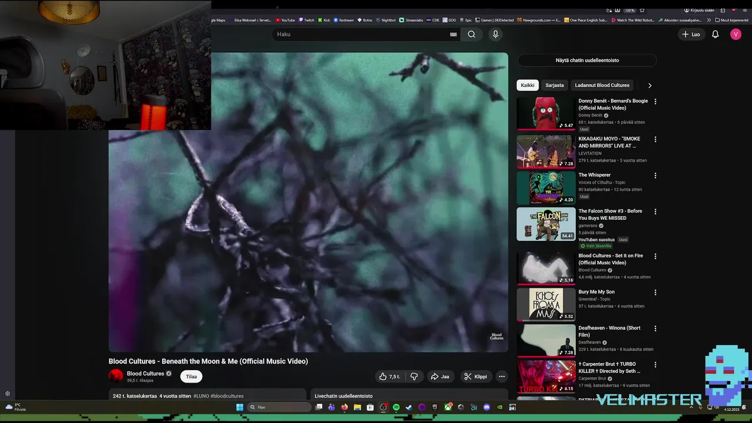Click the YouTube search magnifier icon

pos(471,34)
